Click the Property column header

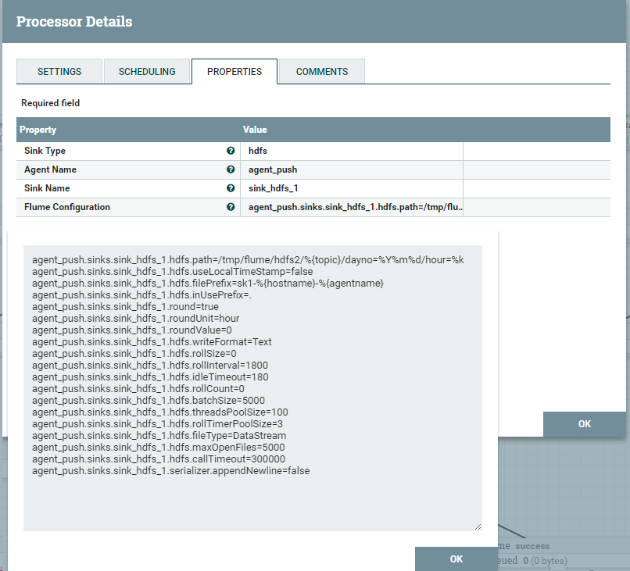click(38, 130)
